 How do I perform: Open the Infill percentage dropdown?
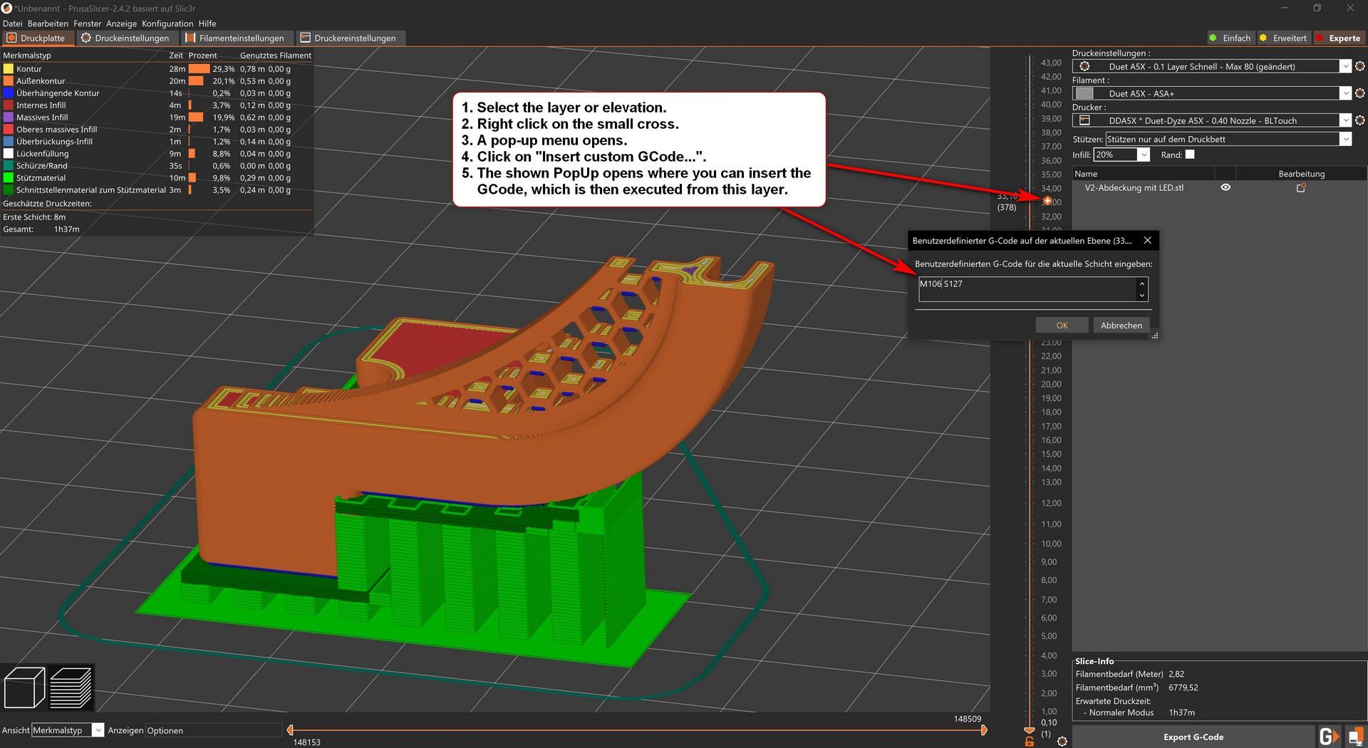[x=1144, y=155]
